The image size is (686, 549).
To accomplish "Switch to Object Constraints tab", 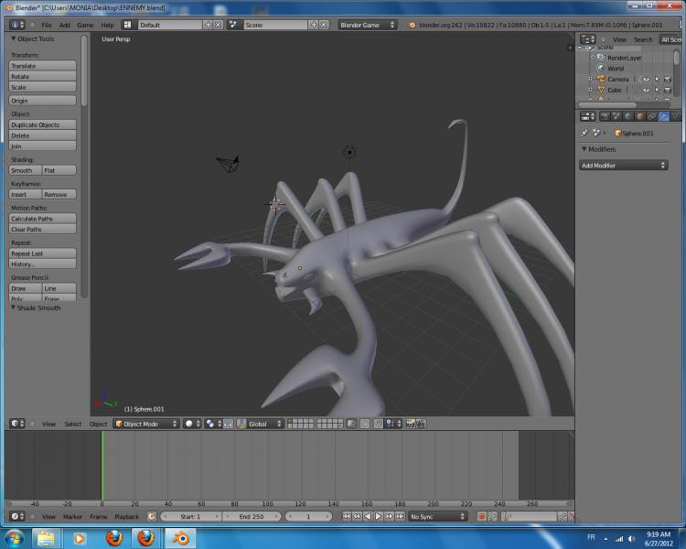I will click(652, 116).
